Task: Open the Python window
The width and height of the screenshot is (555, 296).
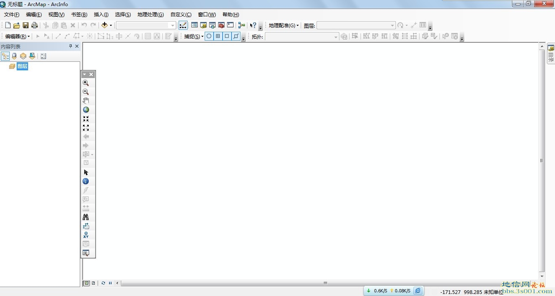Action: tap(230, 25)
